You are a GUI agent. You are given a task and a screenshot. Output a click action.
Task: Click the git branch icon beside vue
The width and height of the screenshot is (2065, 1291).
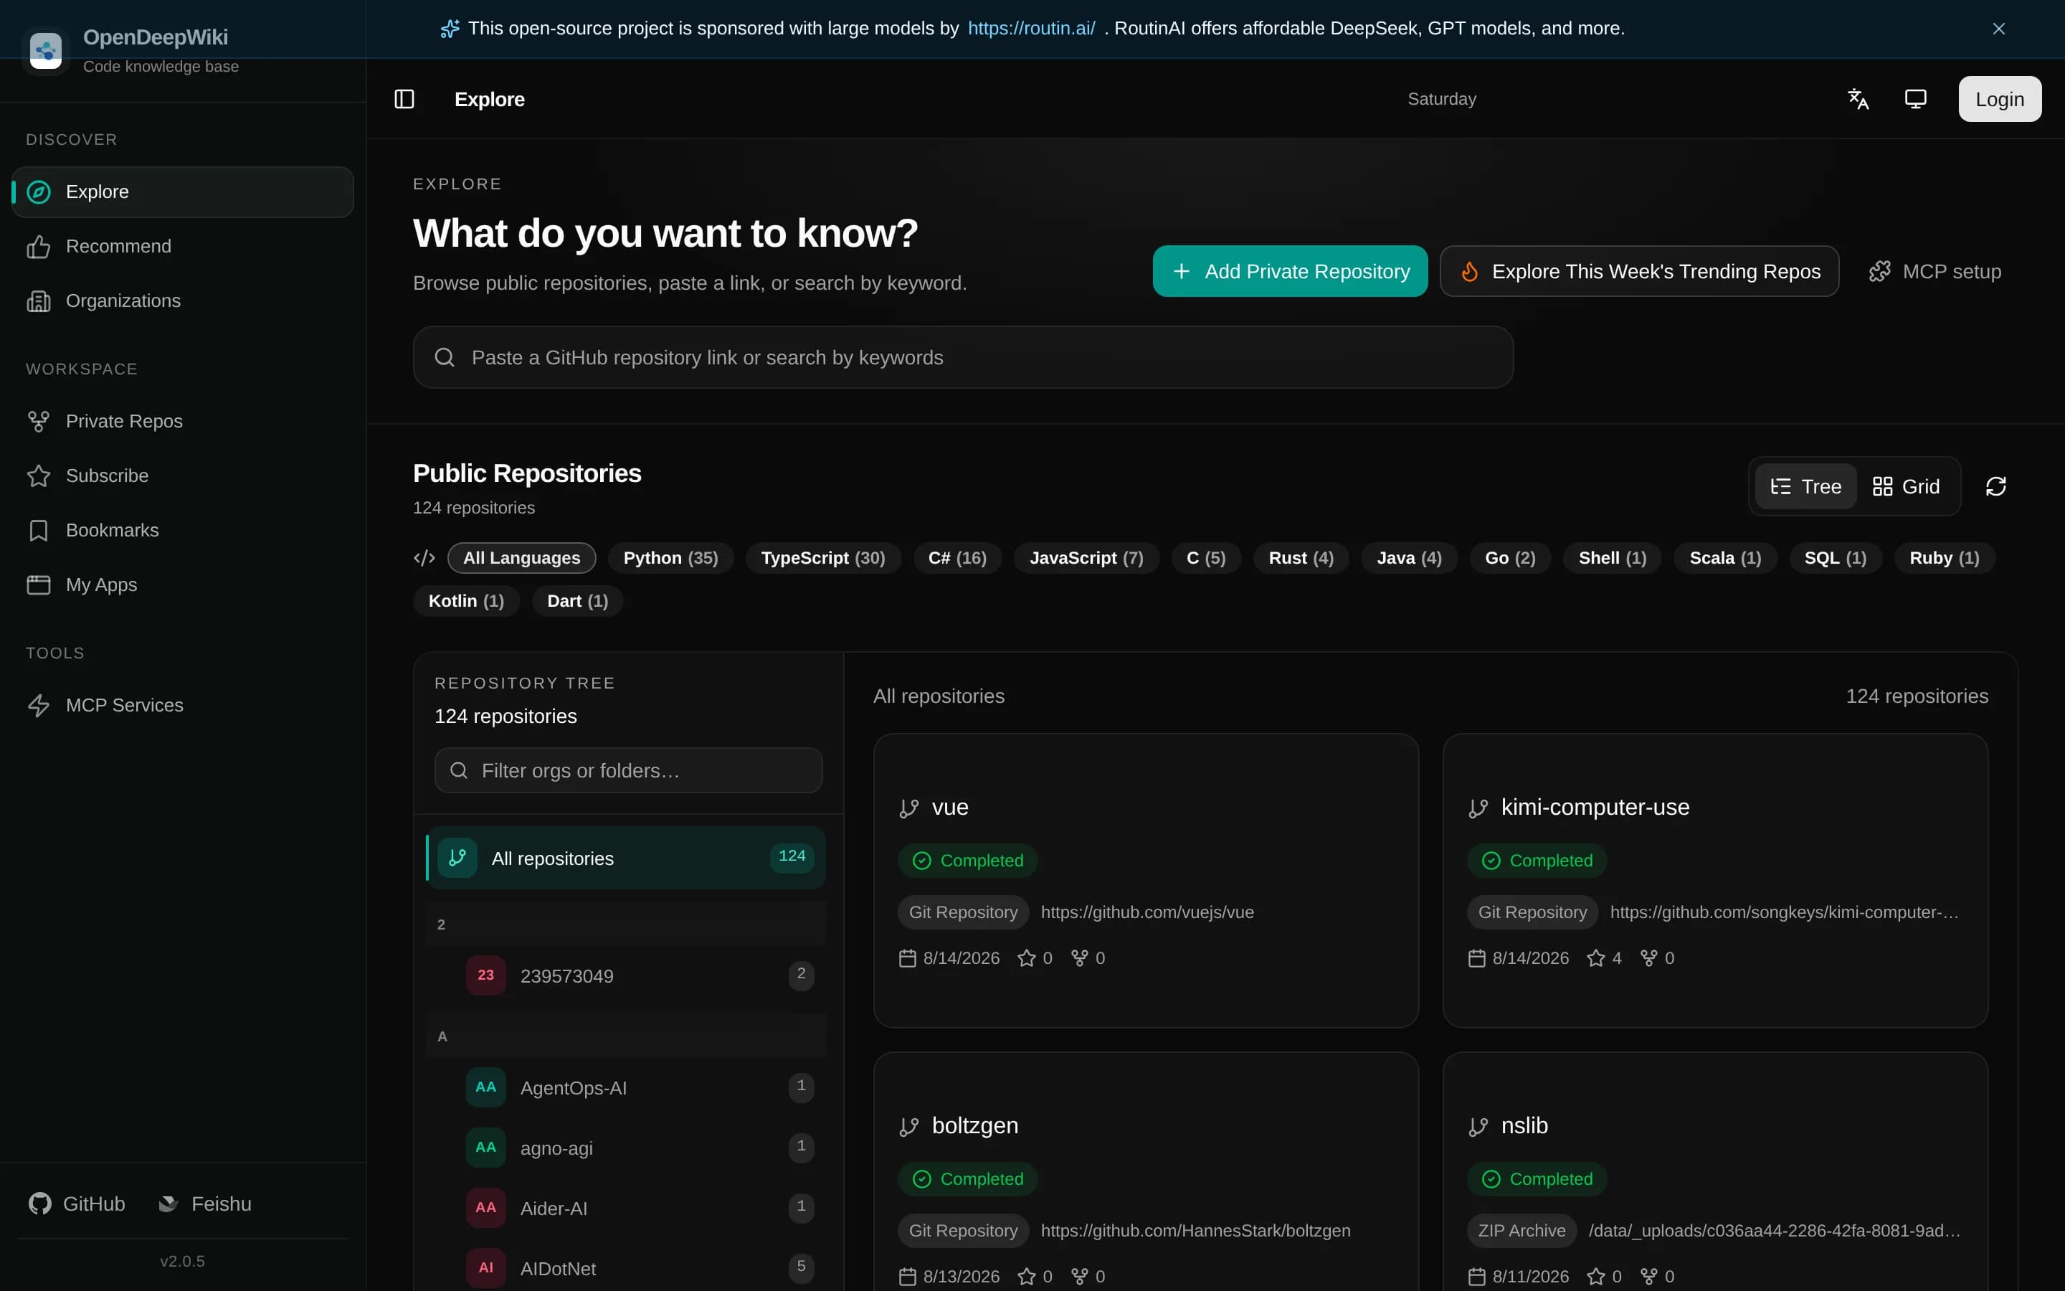pos(908,808)
